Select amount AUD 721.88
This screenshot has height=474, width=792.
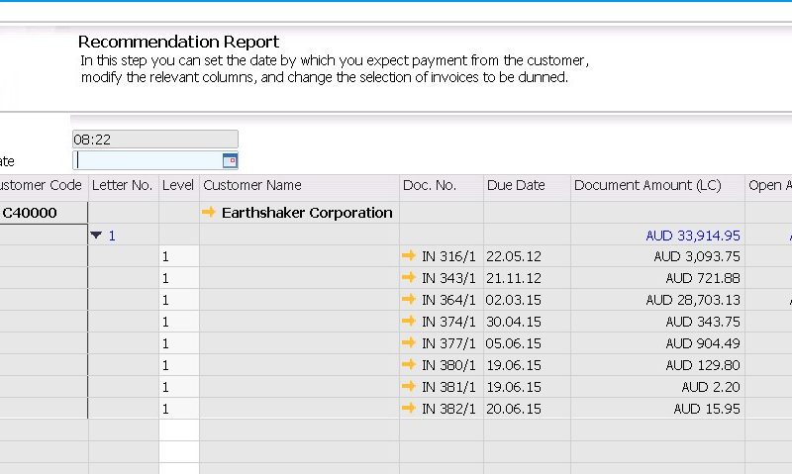coord(703,278)
